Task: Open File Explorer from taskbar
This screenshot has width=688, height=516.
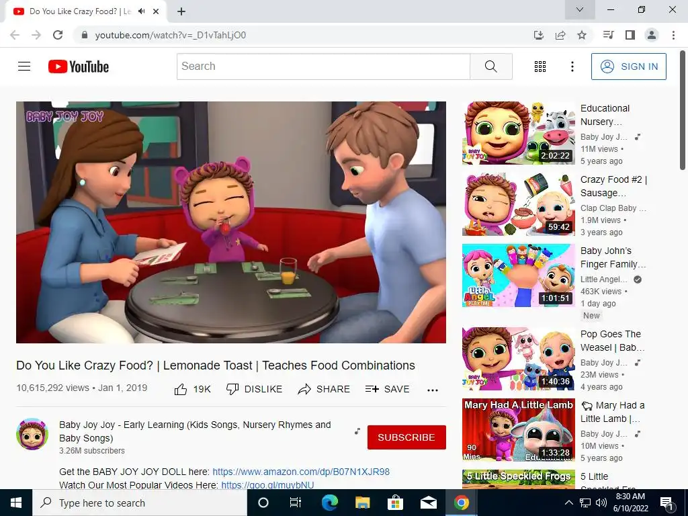Action: point(362,503)
